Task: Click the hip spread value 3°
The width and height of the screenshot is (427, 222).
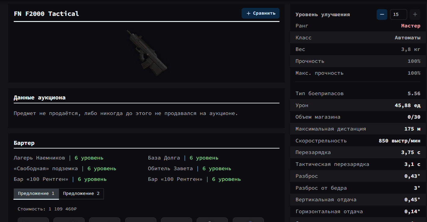Action: pyautogui.click(x=417, y=188)
